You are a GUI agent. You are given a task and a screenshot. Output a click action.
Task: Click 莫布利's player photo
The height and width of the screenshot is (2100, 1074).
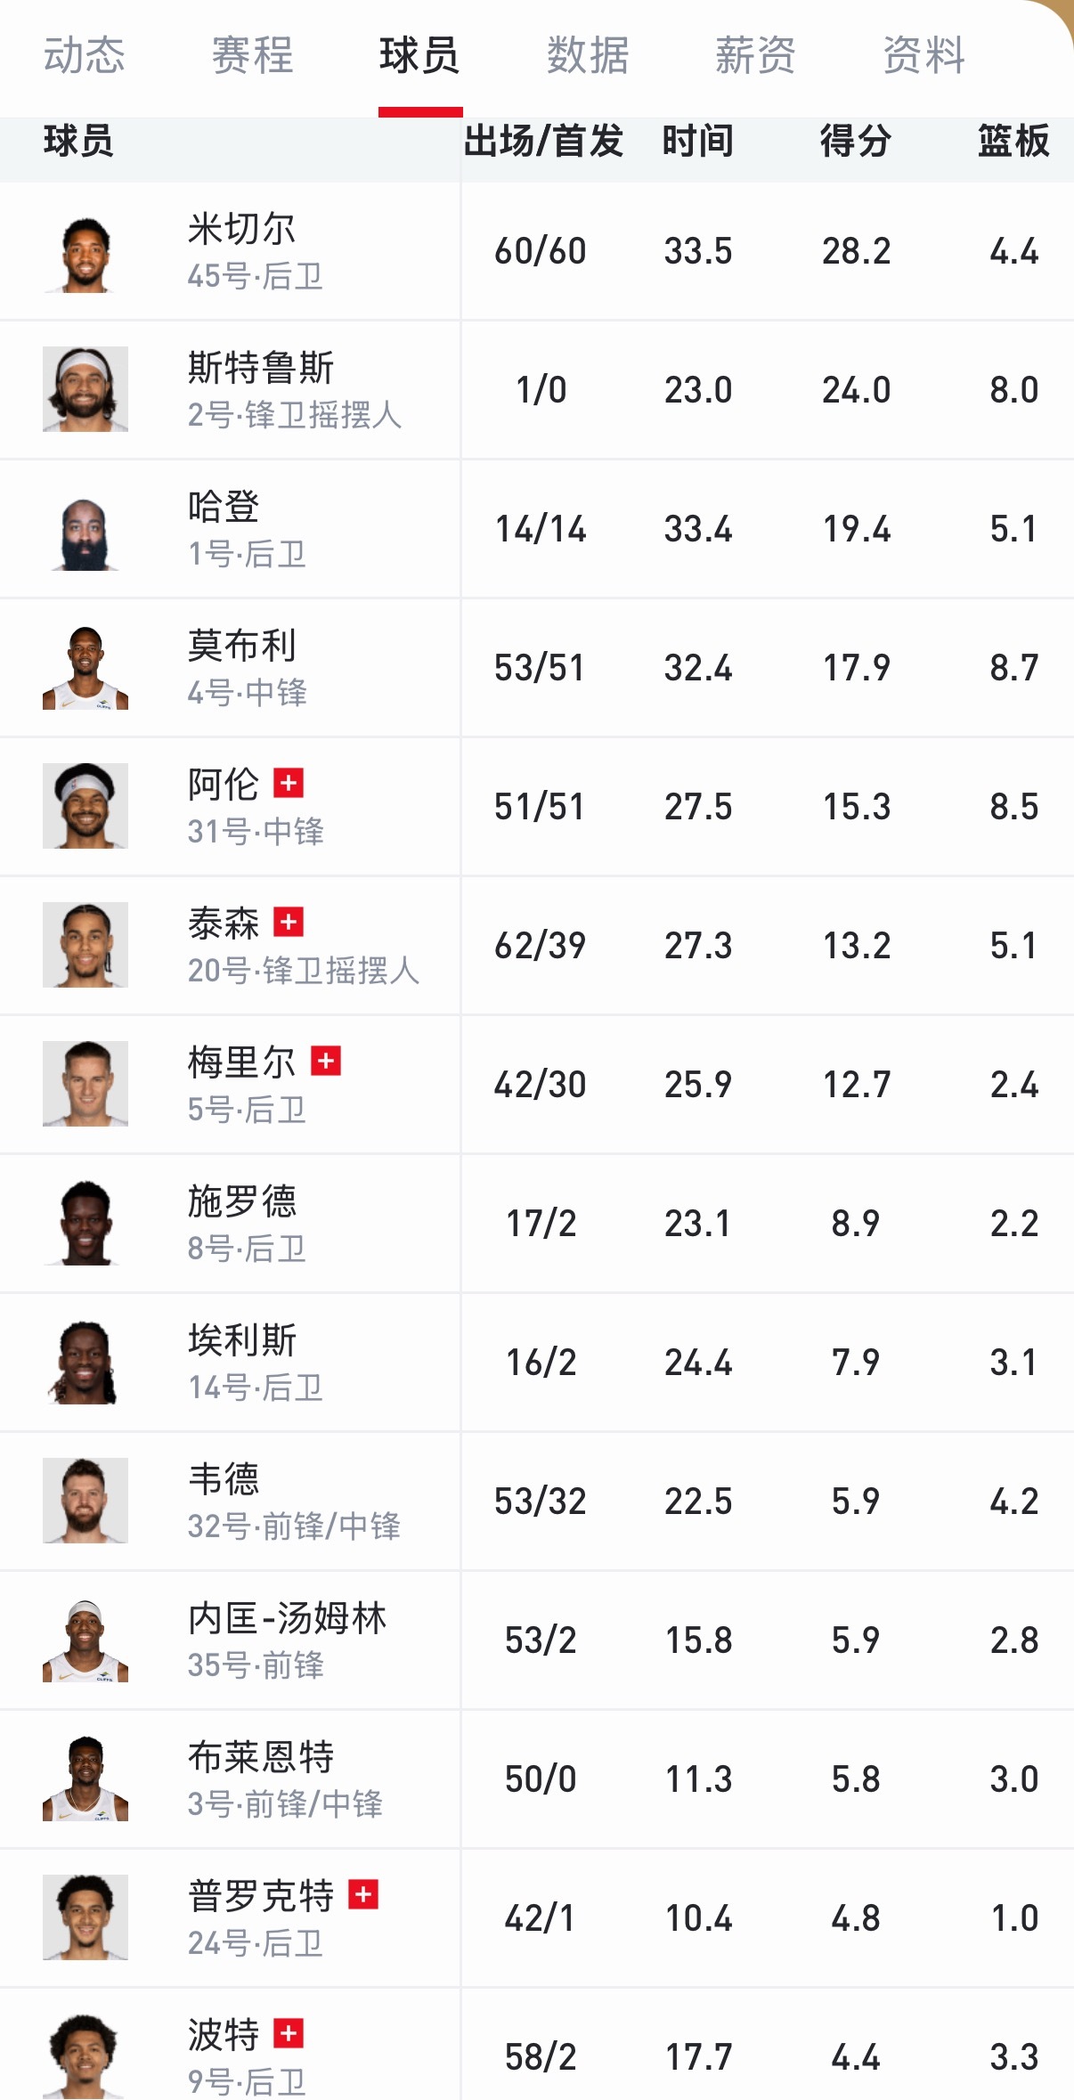pos(85,666)
